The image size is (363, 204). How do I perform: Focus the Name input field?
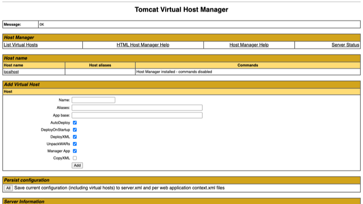93,100
